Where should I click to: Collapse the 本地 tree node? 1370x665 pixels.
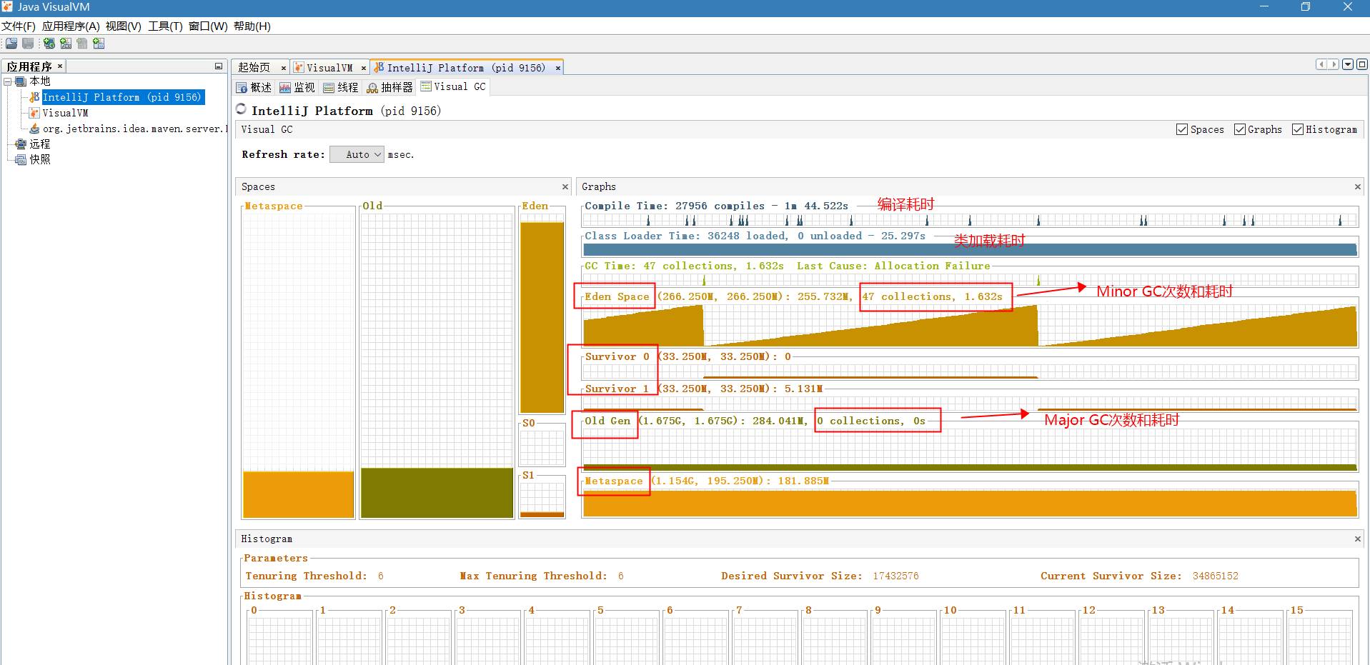(7, 81)
